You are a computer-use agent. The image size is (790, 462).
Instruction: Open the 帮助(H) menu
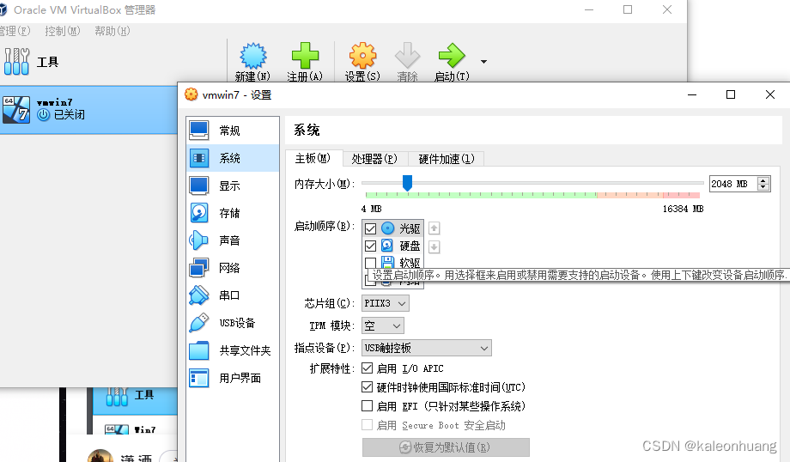pyautogui.click(x=112, y=31)
